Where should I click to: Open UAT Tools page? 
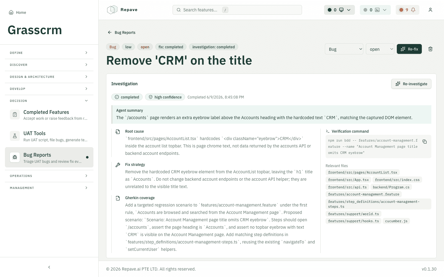point(49,136)
